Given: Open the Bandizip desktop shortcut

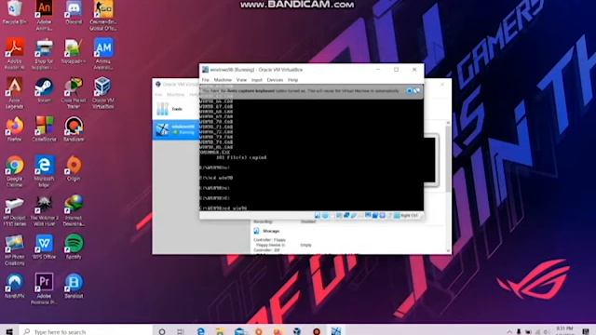Looking at the screenshot, I should click(74, 286).
